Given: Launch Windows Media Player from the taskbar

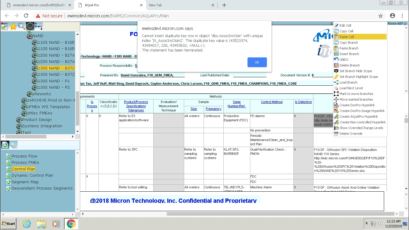Looking at the screenshot, I should tap(55, 224).
